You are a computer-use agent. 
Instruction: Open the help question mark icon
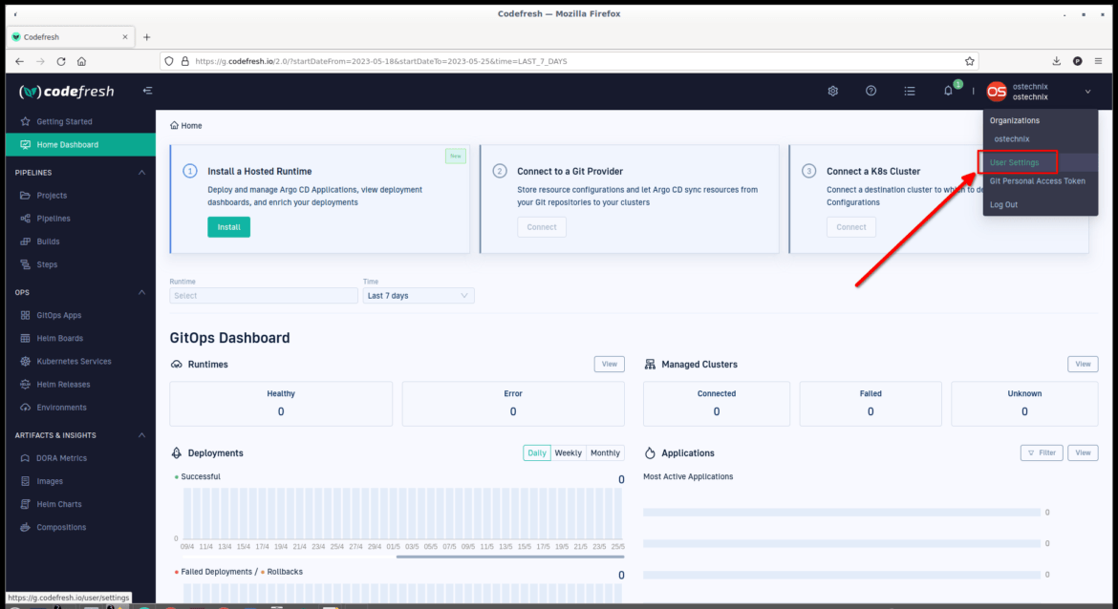871,92
